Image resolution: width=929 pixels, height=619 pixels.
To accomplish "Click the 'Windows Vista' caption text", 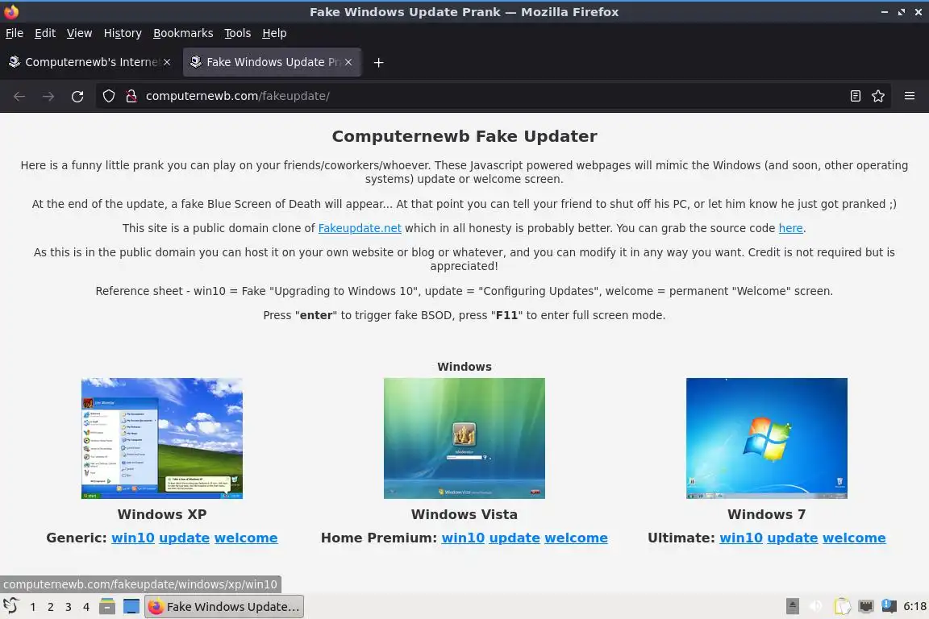I will tap(464, 514).
